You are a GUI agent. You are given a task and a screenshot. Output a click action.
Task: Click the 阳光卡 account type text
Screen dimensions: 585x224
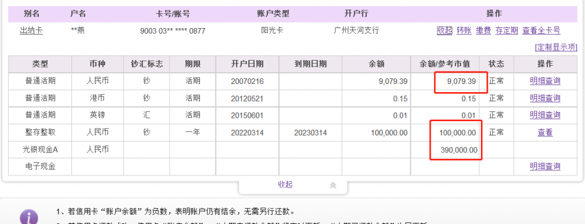(x=272, y=31)
